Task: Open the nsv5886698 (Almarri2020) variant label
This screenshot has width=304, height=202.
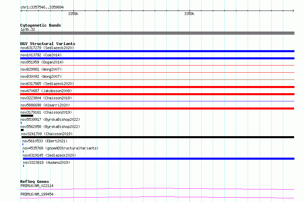Action: click(45, 105)
